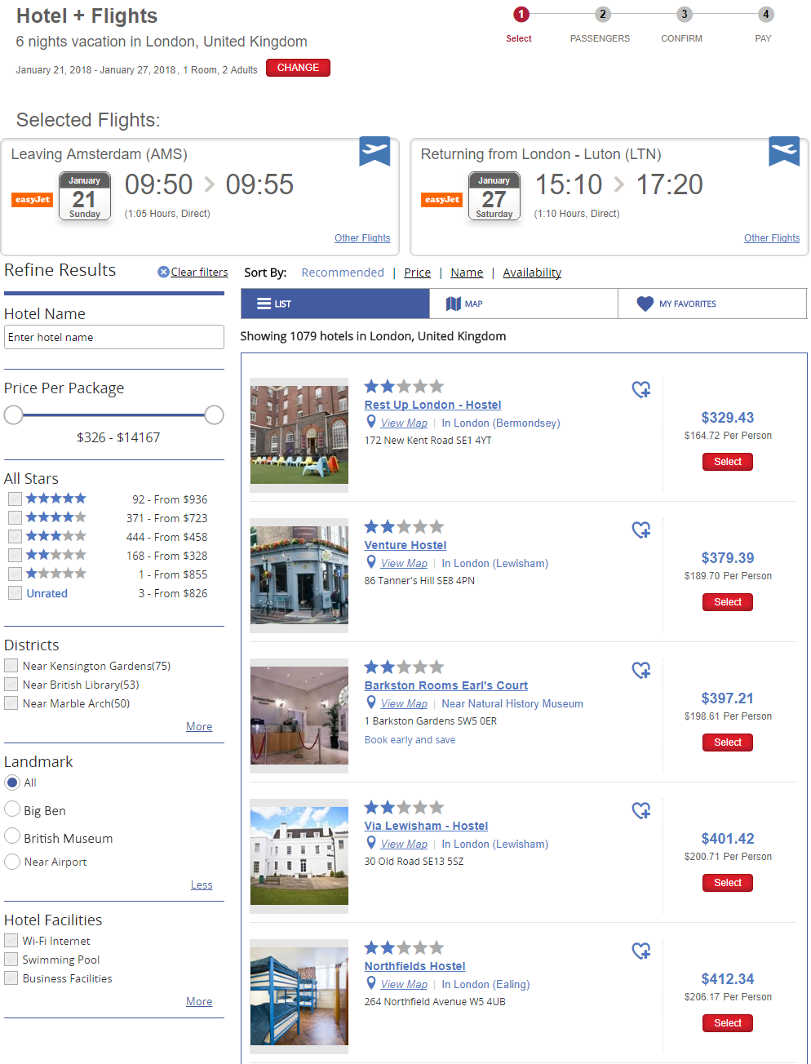
Task: Favorite Northfields Hostel heart icon
Action: pos(641,951)
